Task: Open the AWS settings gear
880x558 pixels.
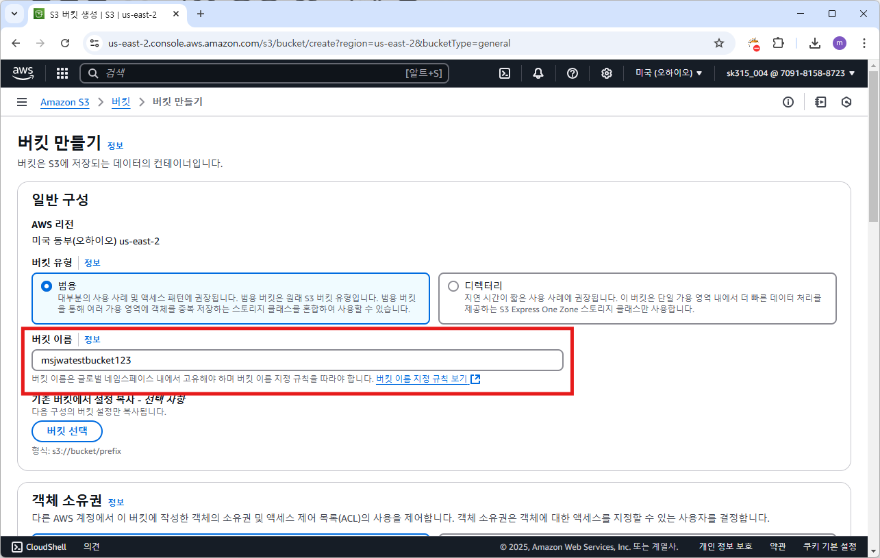Action: coord(607,73)
